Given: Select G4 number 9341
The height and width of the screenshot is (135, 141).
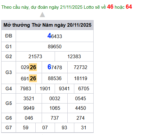Looking at the screenshot, I should pos(64,88).
